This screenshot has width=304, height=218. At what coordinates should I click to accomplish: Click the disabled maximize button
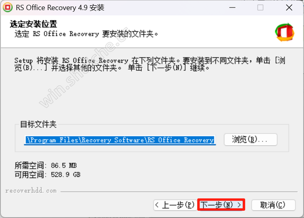click(260, 8)
